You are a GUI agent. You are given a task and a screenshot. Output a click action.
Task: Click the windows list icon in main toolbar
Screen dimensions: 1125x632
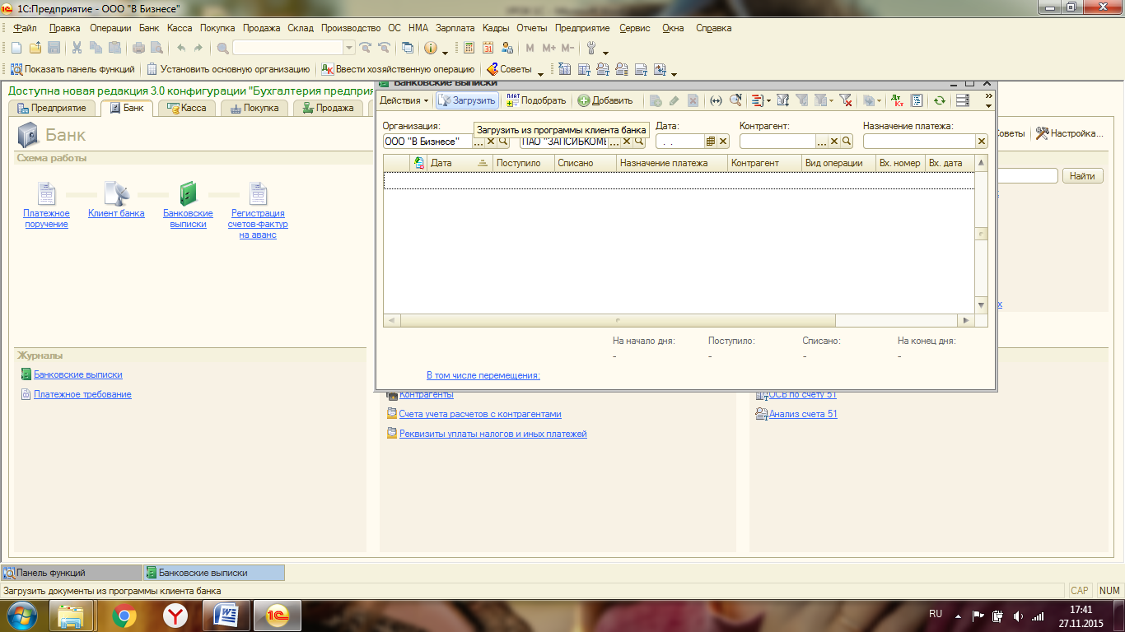407,49
